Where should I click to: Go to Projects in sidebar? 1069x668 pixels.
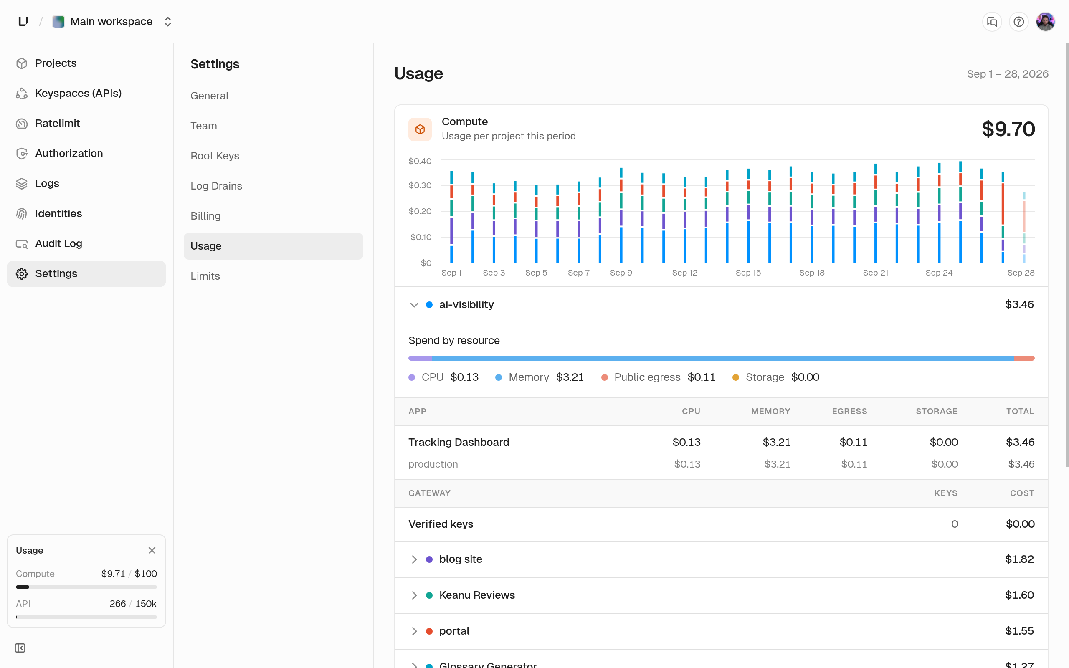pos(86,63)
